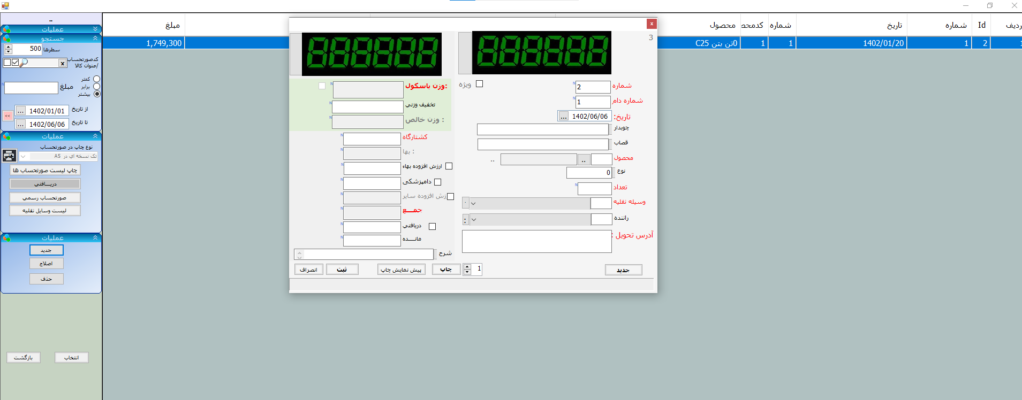Click the لیست وسایل نقلیه button
The width and height of the screenshot is (1022, 400).
45,211
